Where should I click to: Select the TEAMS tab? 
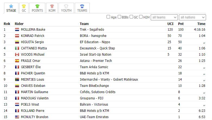82,8
